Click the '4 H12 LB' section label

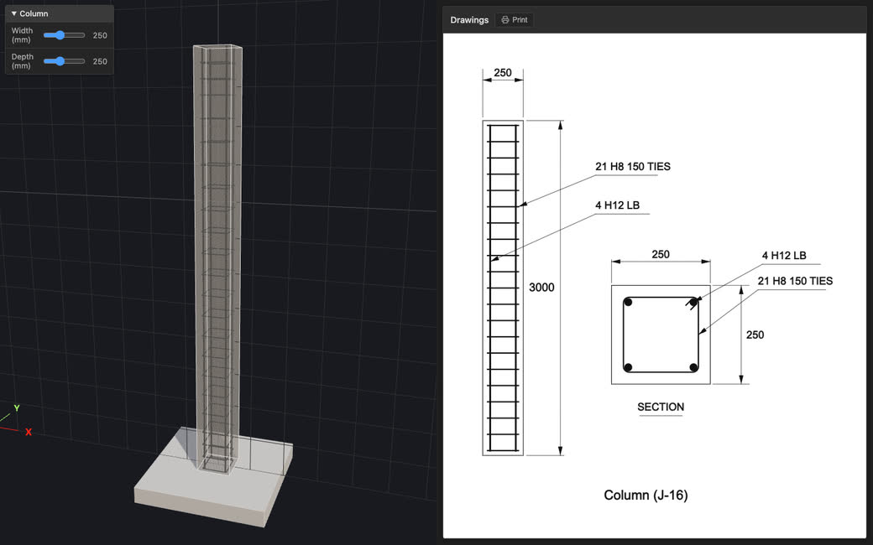click(784, 255)
